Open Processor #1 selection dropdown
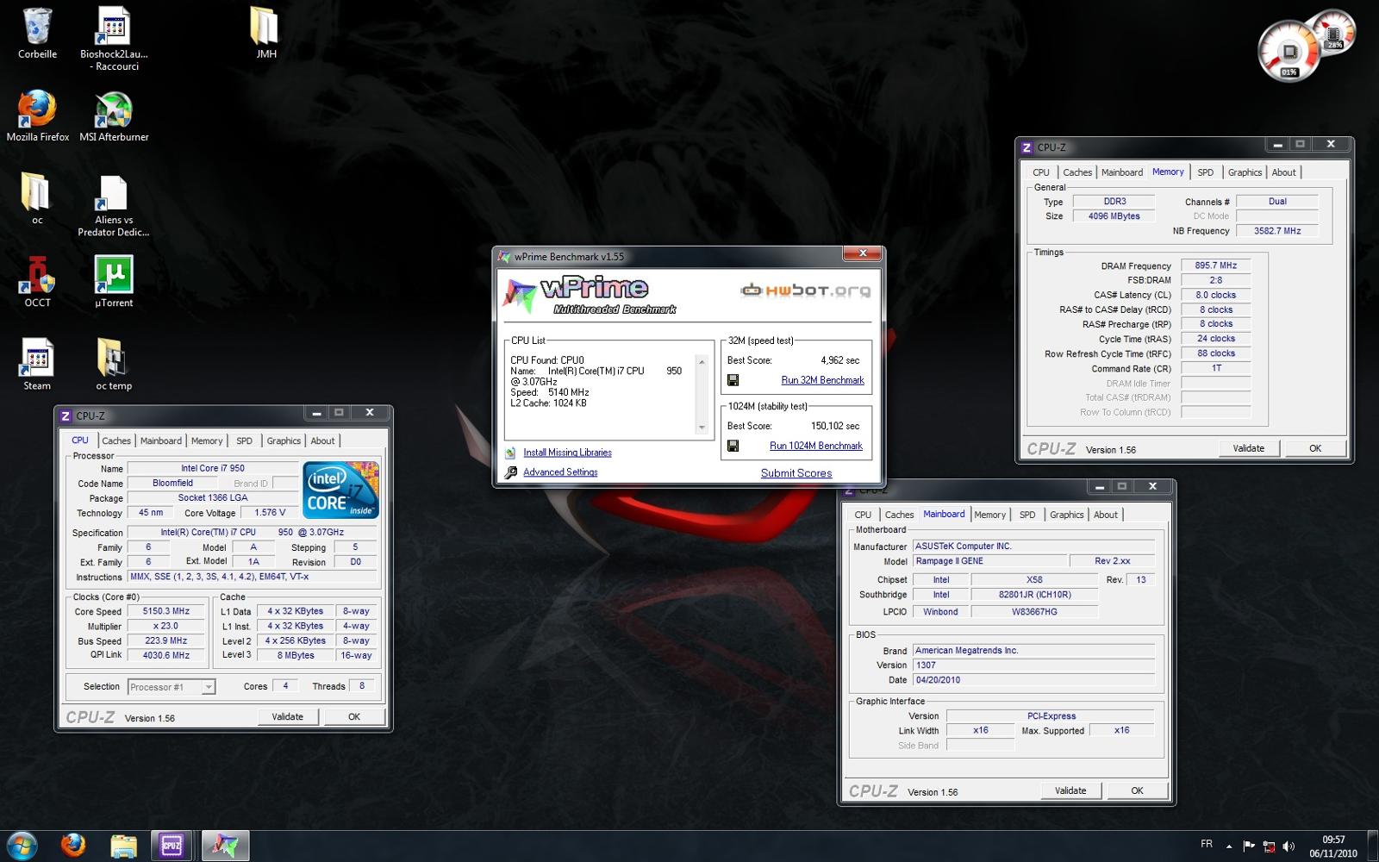The image size is (1379, 862). pyautogui.click(x=172, y=687)
